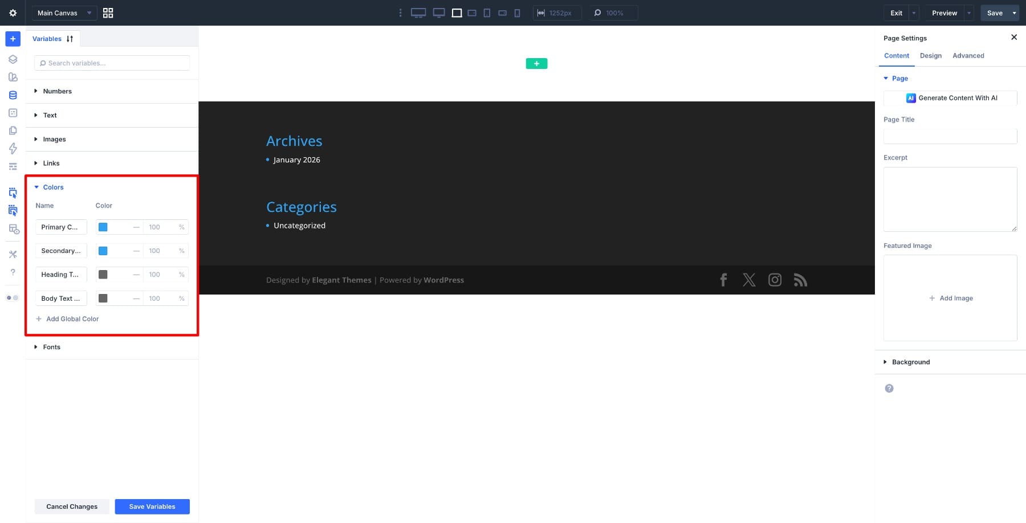Expand the Background section
Viewport: 1026px width, 523px height.
point(910,361)
